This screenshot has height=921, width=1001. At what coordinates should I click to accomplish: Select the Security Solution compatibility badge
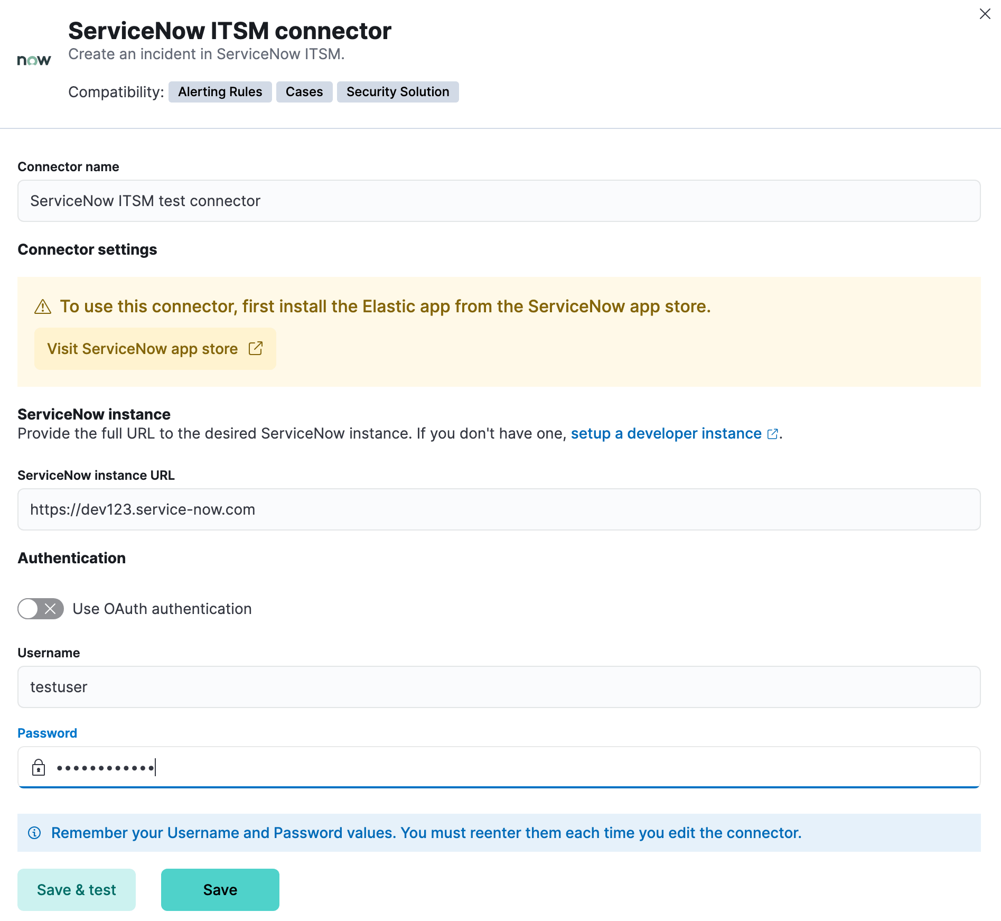click(x=397, y=91)
